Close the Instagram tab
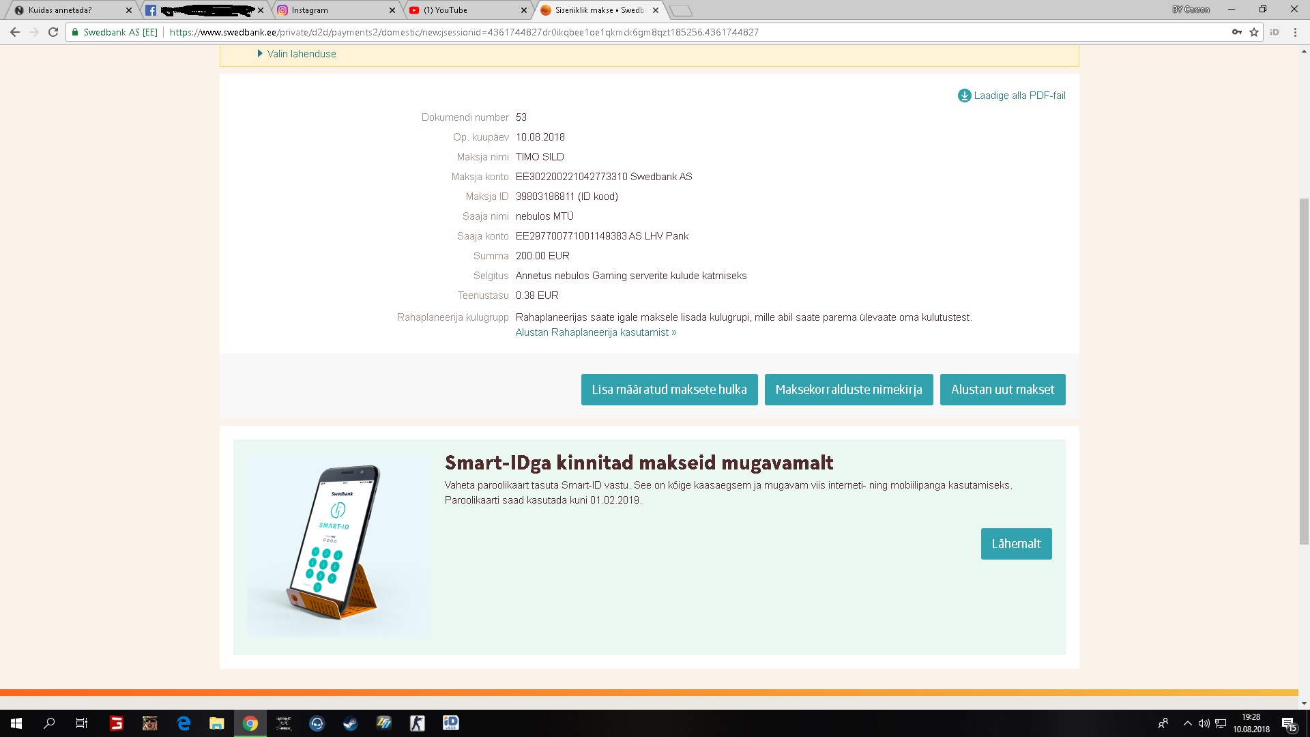Image resolution: width=1310 pixels, height=737 pixels. coord(392,10)
